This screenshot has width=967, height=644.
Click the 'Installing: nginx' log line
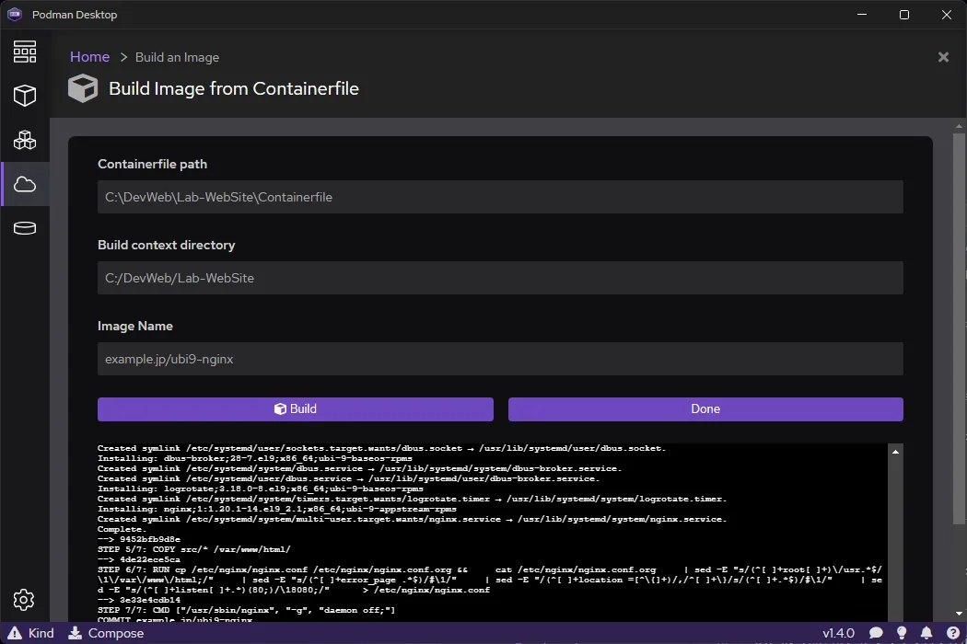pyautogui.click(x=277, y=509)
